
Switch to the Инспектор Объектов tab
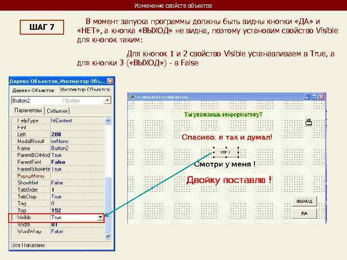click(85, 90)
